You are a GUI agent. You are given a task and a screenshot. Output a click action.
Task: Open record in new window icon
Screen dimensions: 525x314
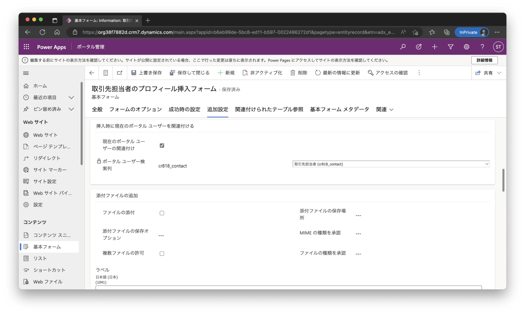119,73
